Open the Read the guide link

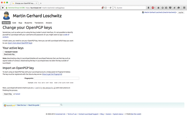[x=34, y=105]
